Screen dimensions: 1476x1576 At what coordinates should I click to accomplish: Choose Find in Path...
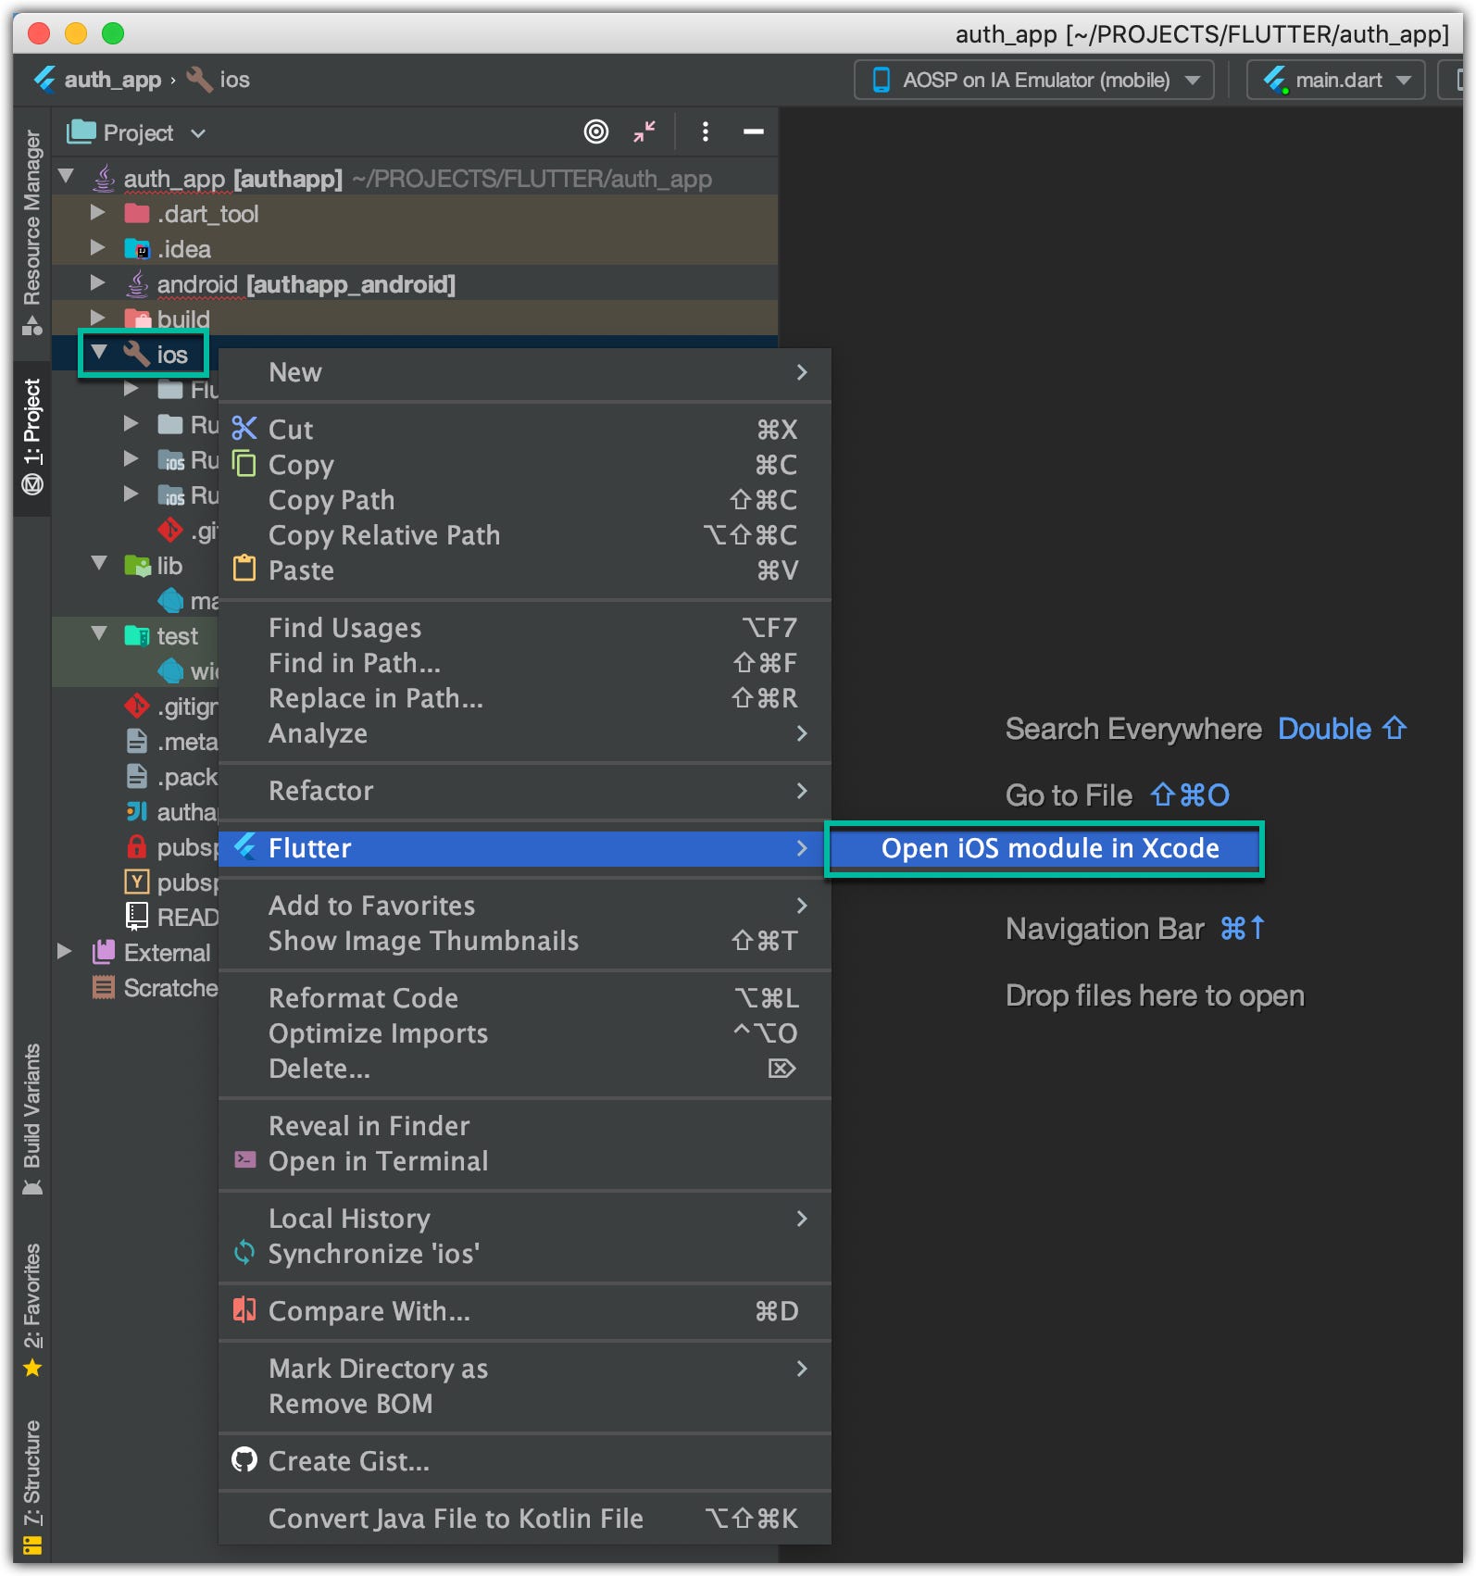point(525,663)
